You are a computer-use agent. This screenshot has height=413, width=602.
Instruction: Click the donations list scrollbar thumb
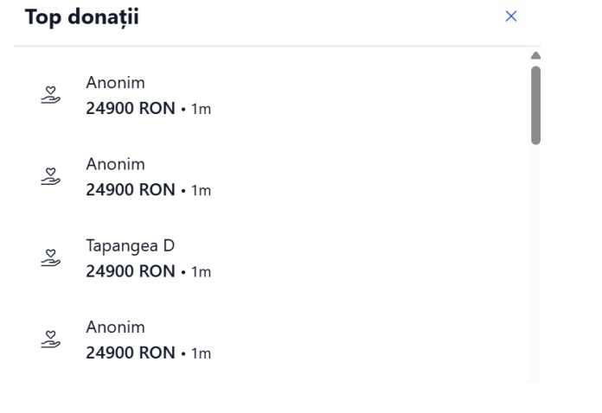[535, 104]
